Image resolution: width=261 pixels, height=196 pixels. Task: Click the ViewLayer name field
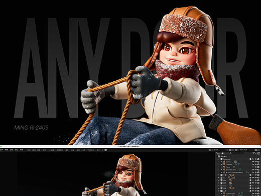pos(246,150)
